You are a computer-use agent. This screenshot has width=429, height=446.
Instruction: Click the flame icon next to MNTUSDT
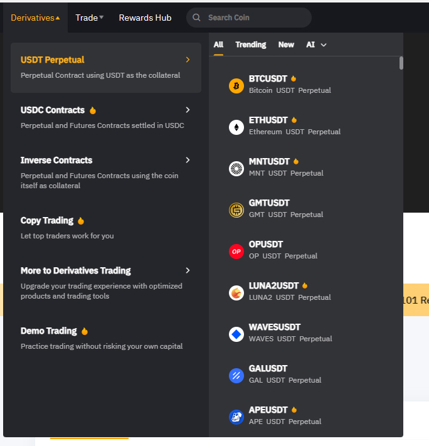(296, 161)
